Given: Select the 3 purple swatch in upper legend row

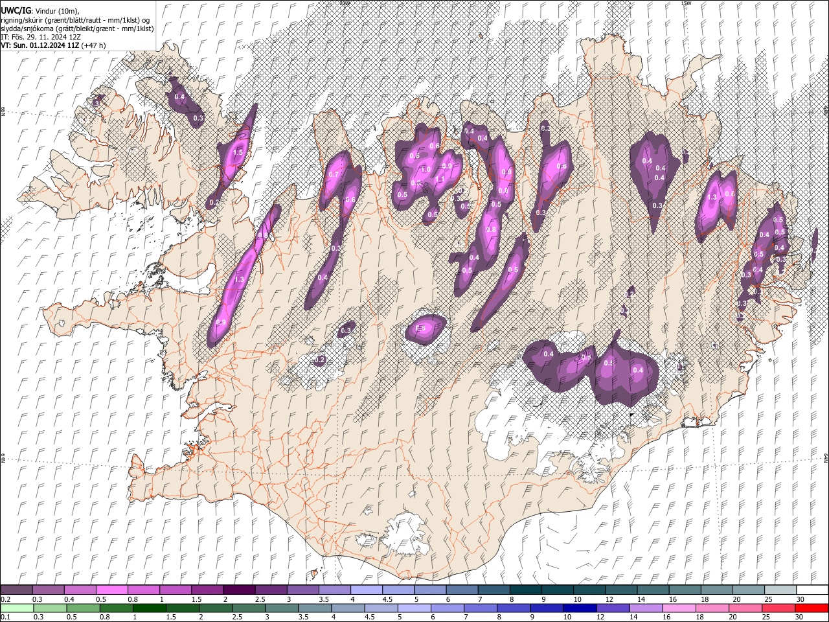Looking at the screenshot, I should (x=302, y=590).
